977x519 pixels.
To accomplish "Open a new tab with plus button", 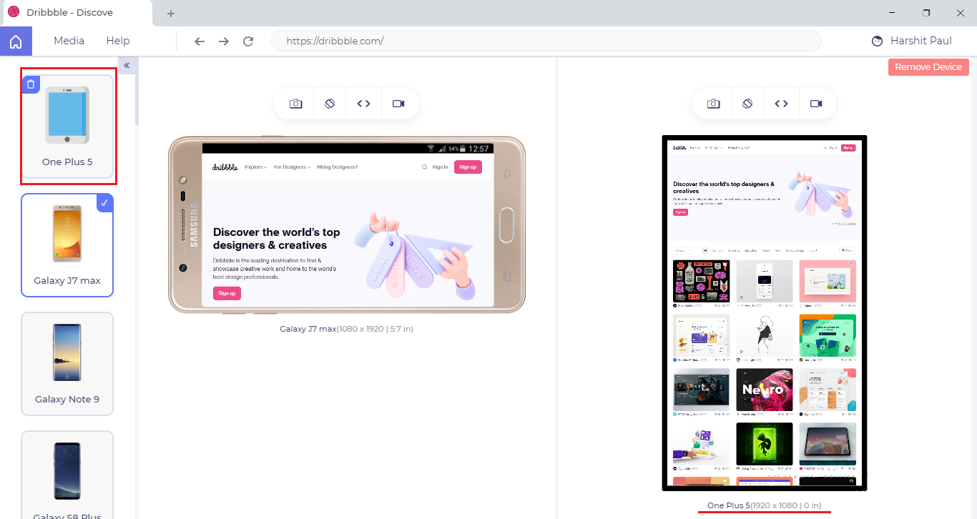I will [171, 14].
